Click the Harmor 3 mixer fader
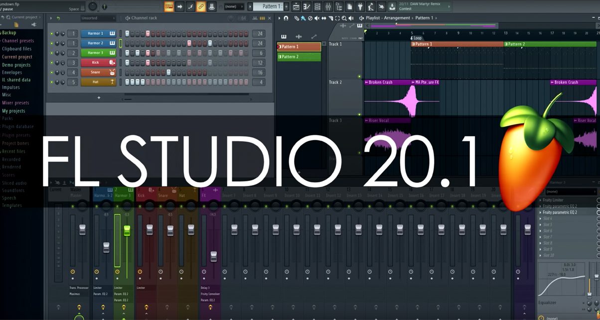This screenshot has height=320, width=600. [127, 230]
